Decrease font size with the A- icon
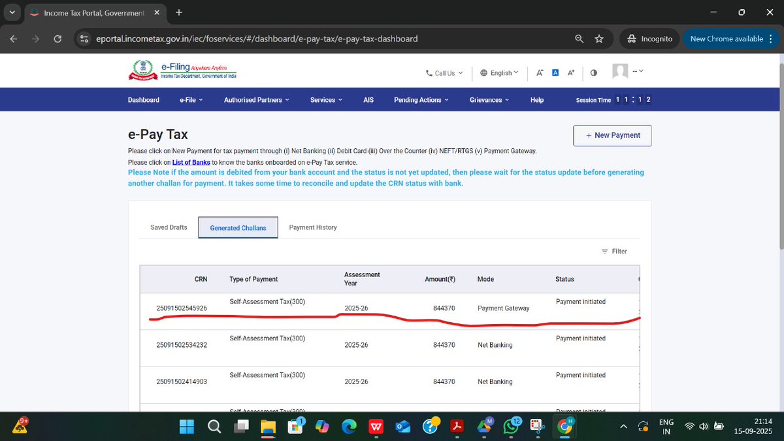Screen dimensions: 784x441 pos(540,73)
